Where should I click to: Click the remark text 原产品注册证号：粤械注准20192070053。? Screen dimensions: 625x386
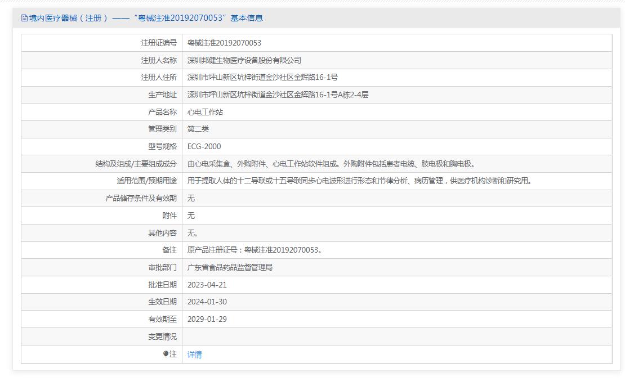coord(255,250)
